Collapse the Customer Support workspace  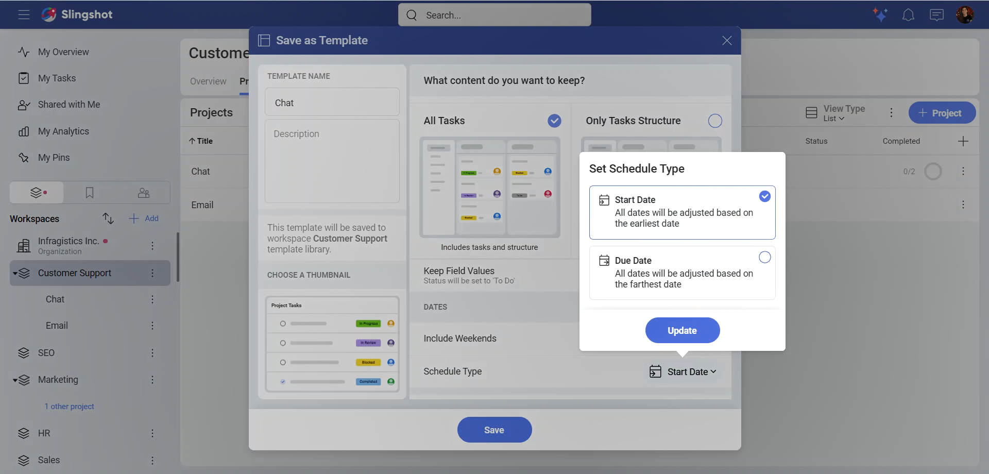click(15, 273)
